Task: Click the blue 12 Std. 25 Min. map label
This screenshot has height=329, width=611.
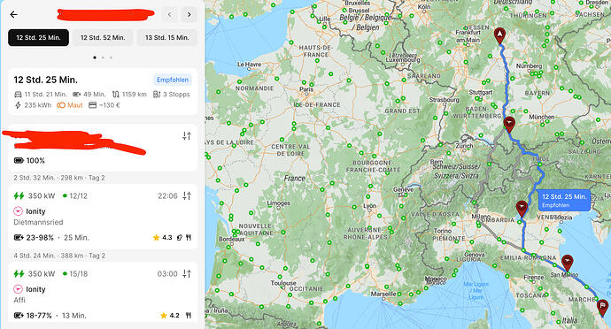Action: pyautogui.click(x=564, y=201)
